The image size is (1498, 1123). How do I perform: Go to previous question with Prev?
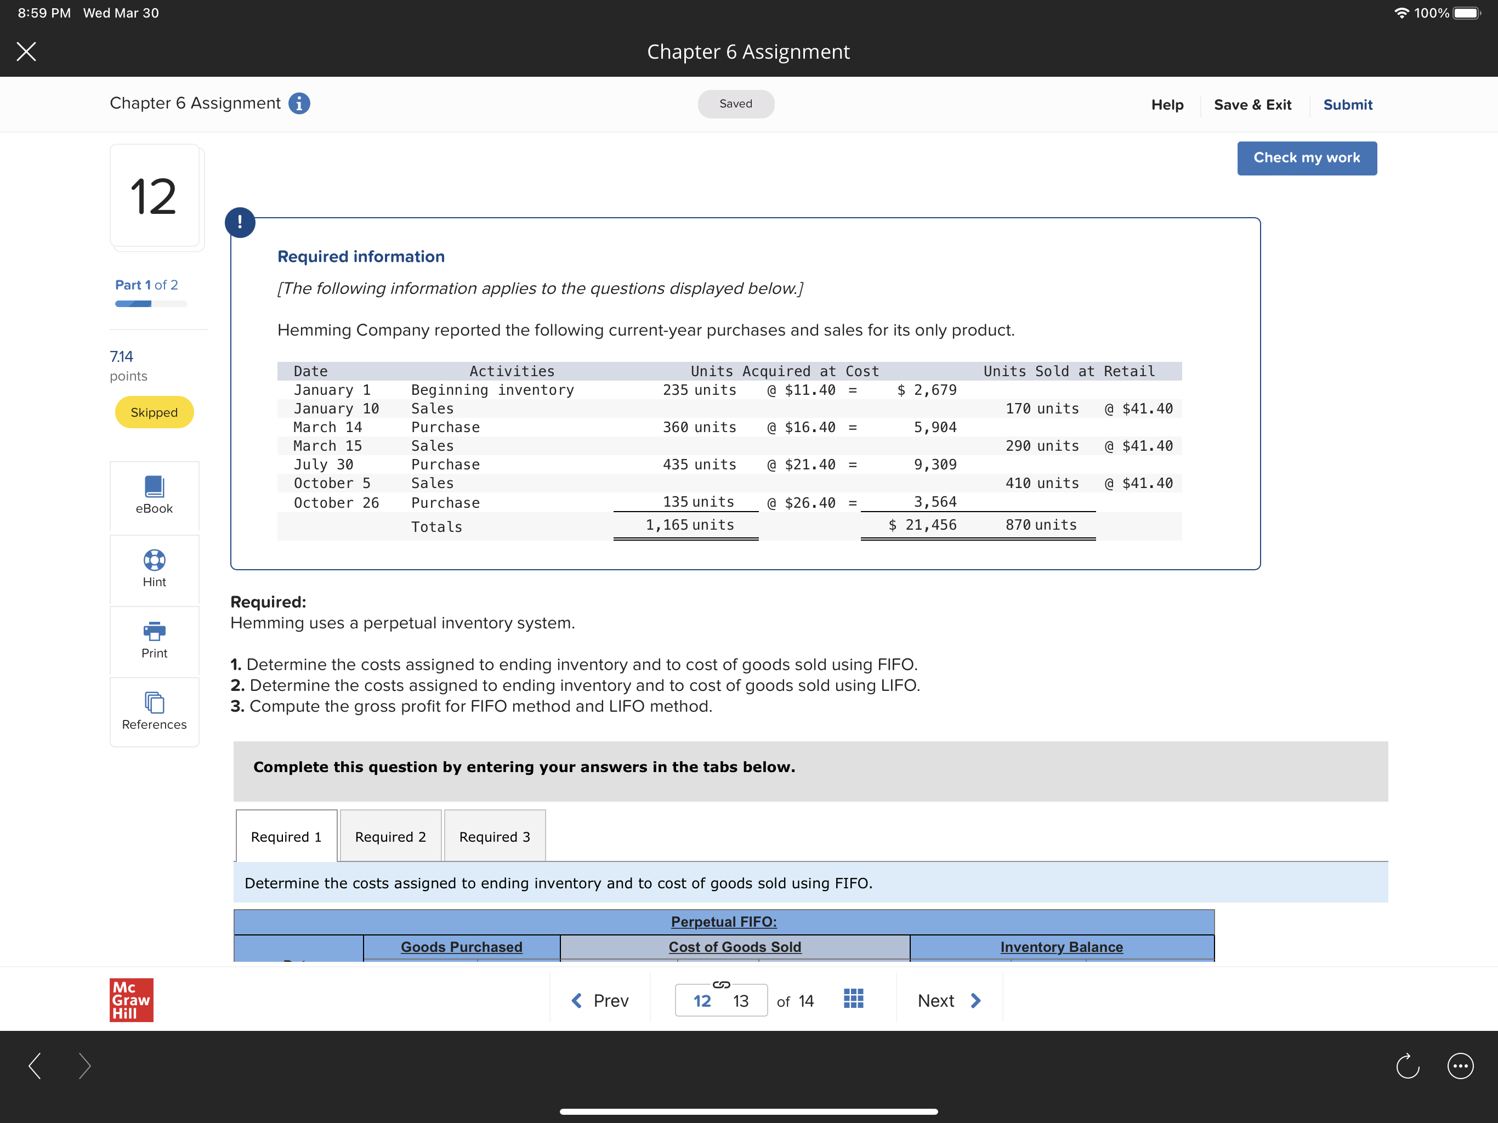pyautogui.click(x=600, y=1000)
